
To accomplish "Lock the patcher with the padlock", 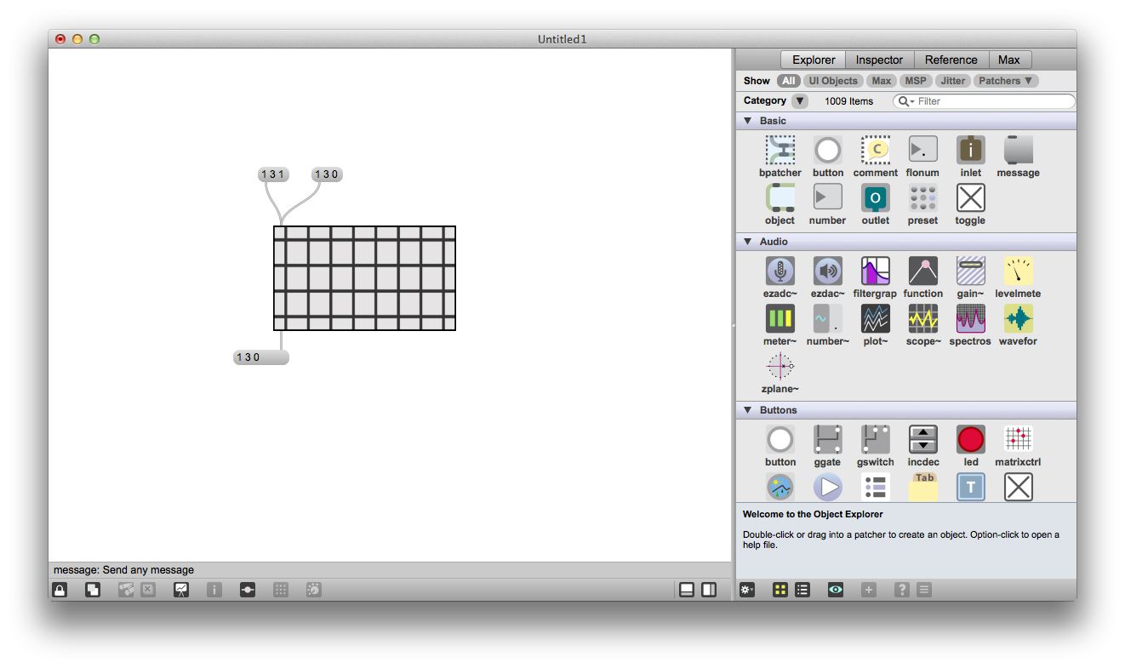I will click(59, 589).
